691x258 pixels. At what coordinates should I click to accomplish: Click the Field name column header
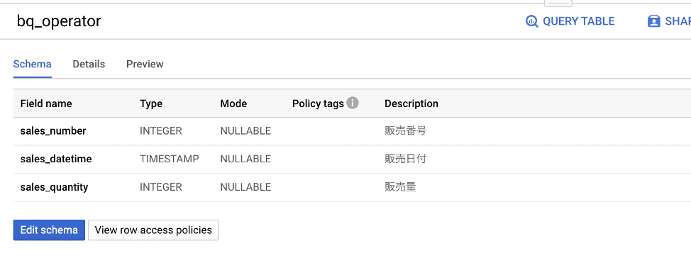coord(46,103)
